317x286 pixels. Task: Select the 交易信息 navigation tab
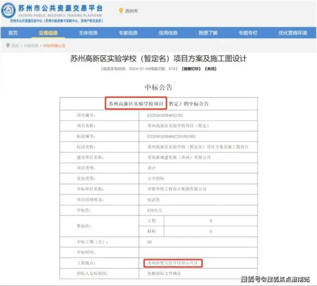tap(48, 33)
